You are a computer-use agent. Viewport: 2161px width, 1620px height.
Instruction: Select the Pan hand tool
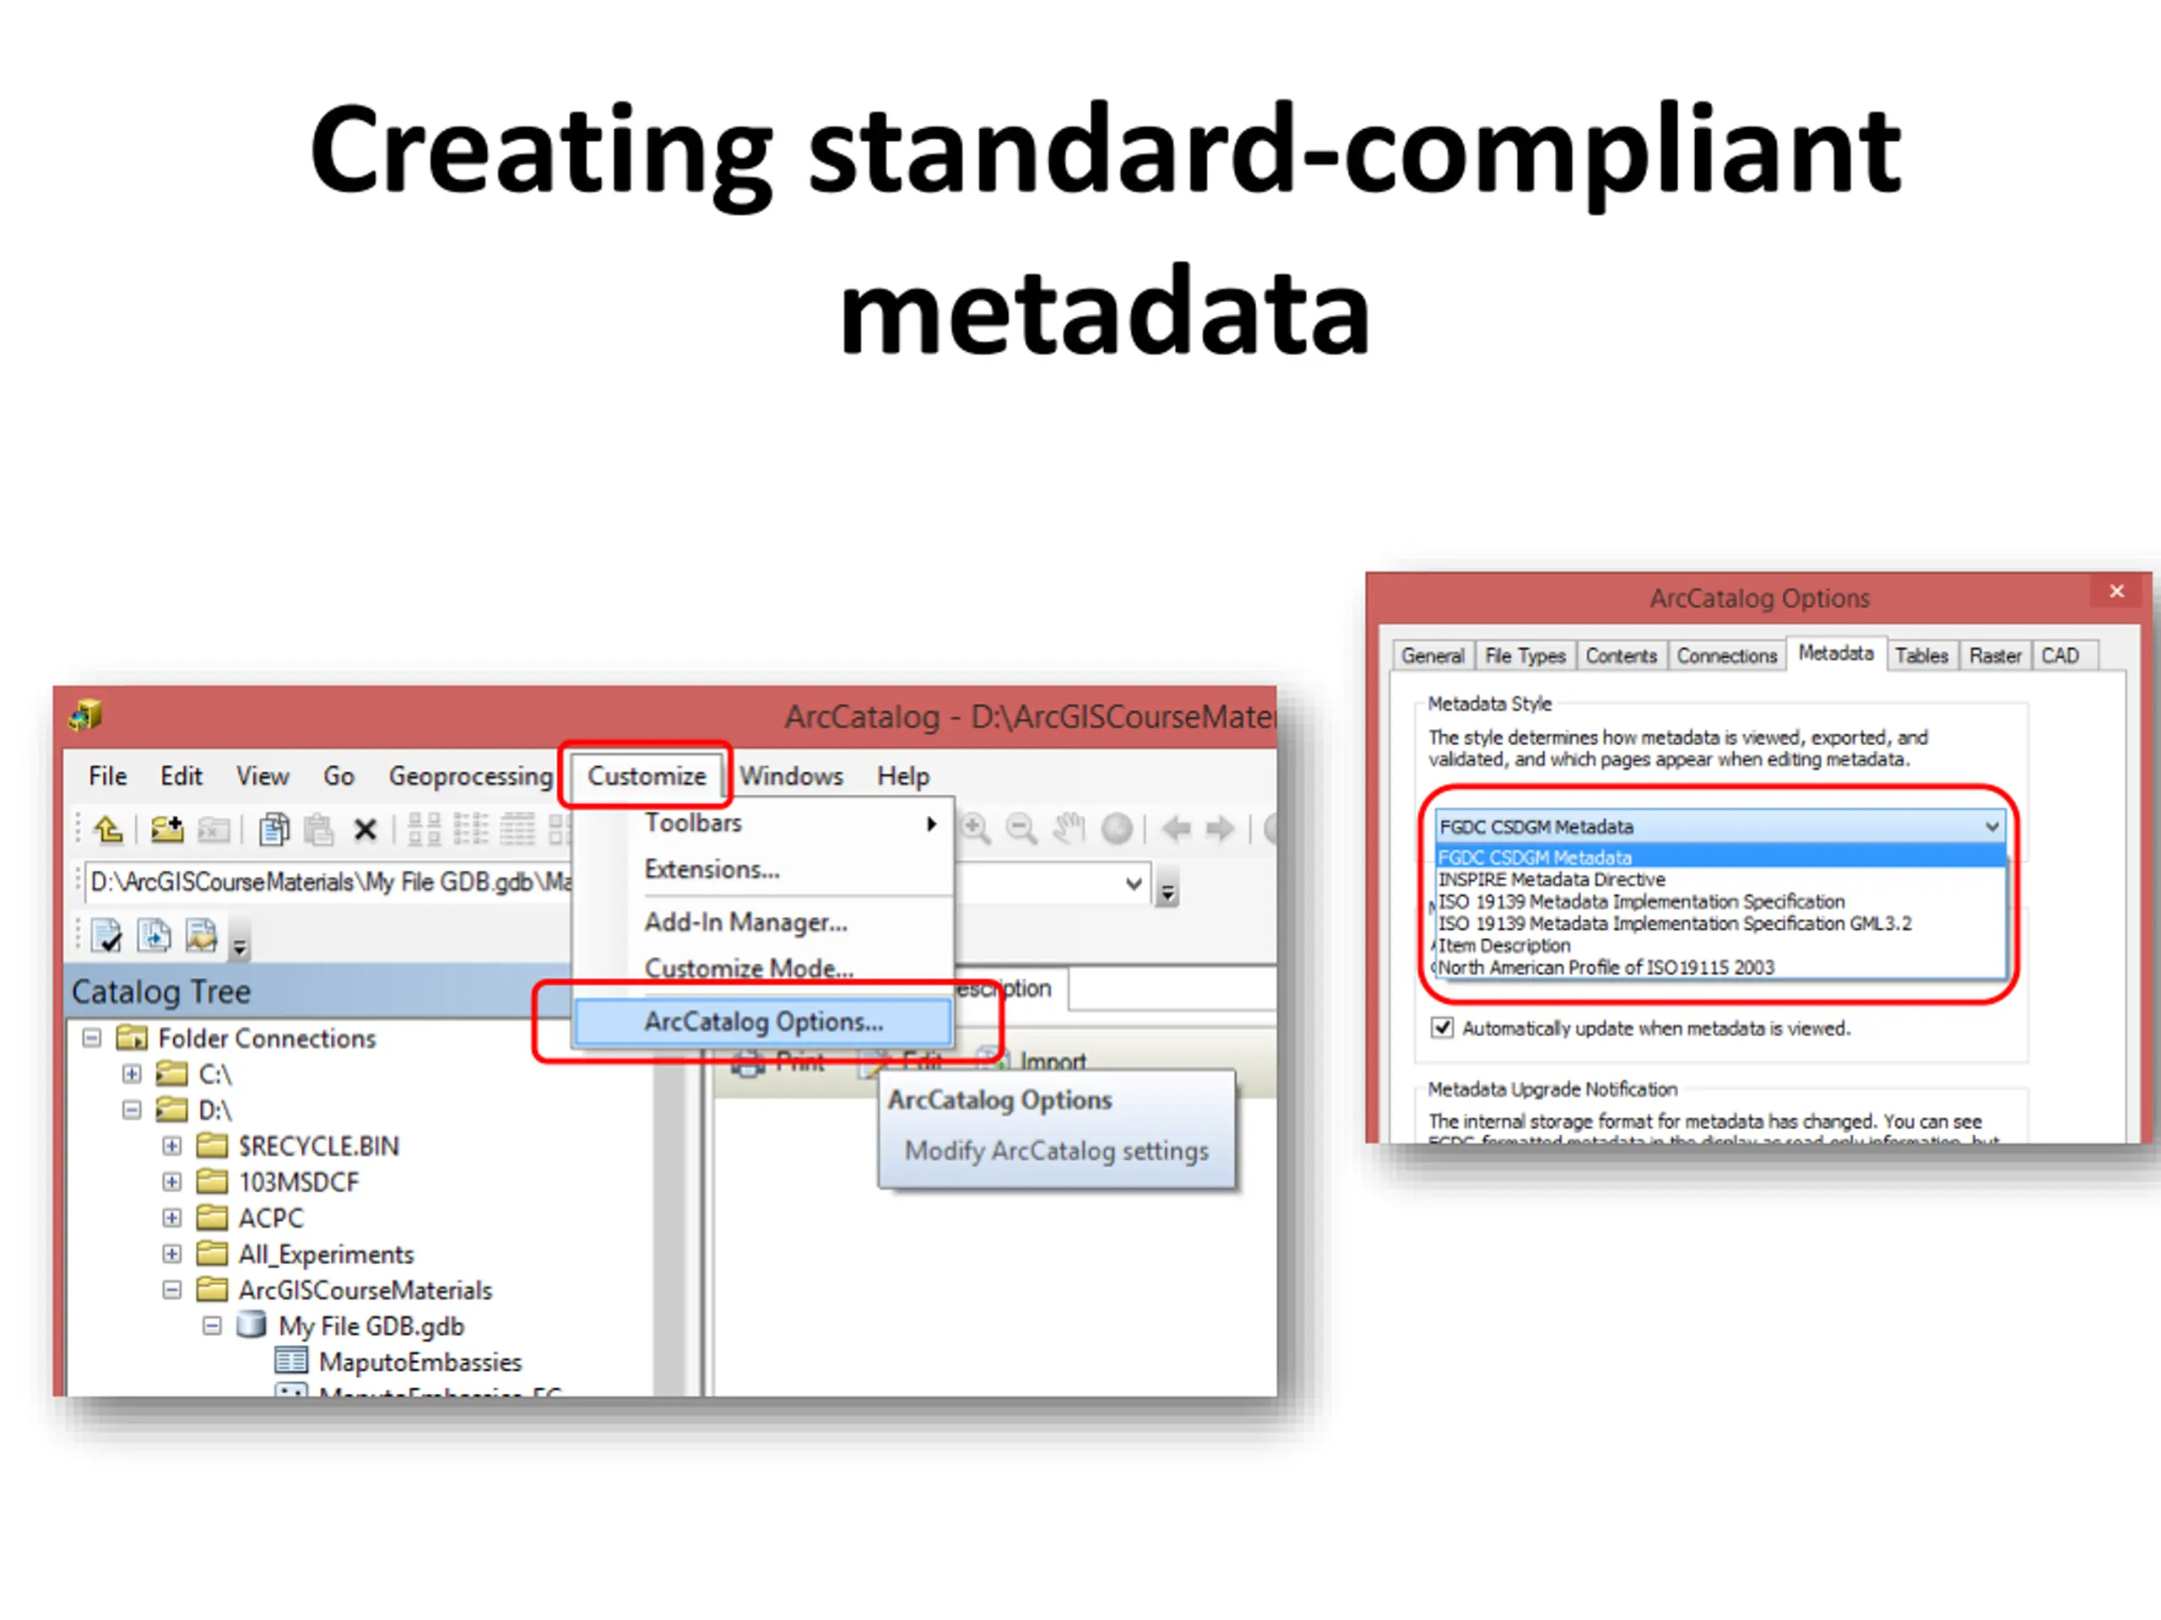point(1069,829)
